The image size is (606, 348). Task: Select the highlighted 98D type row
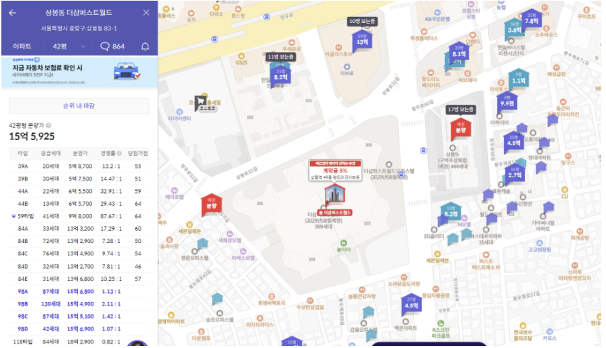coord(79,329)
